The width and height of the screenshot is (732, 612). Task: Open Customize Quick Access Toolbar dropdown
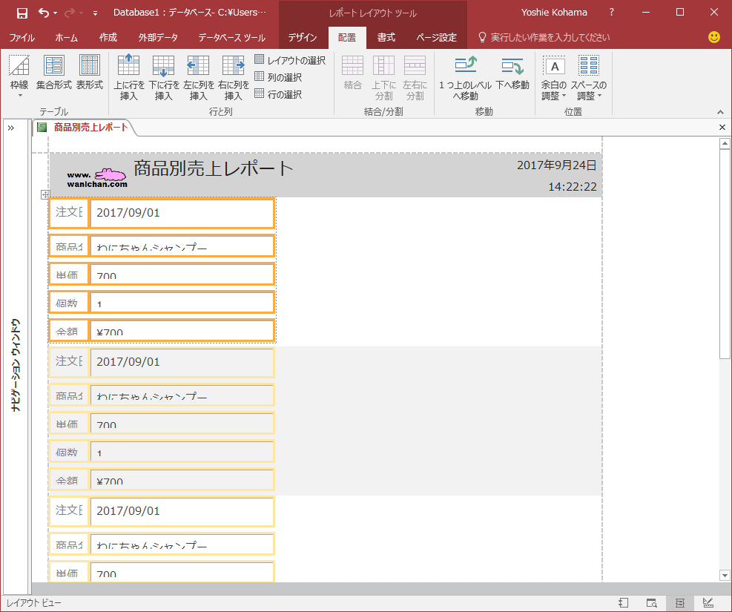(x=95, y=13)
